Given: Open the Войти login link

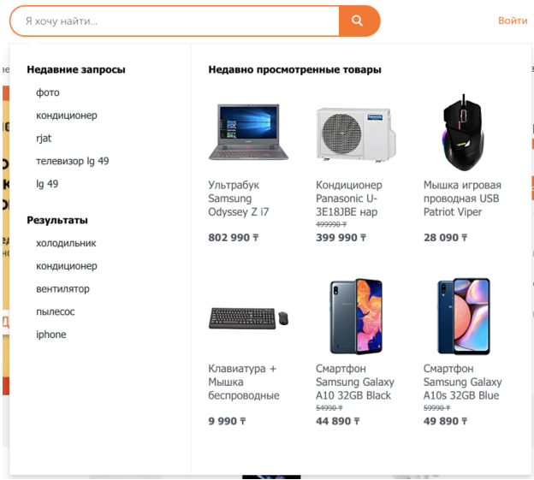Looking at the screenshot, I should (x=512, y=21).
